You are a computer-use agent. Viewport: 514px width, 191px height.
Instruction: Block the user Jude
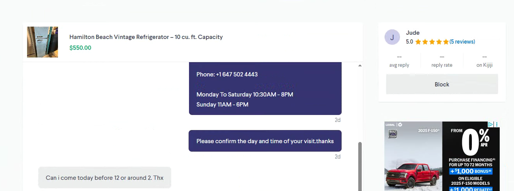442,85
